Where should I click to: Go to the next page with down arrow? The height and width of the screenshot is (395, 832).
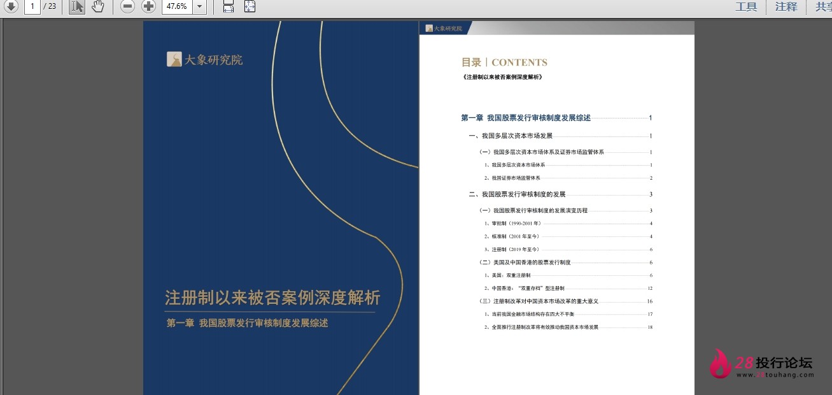click(x=11, y=6)
